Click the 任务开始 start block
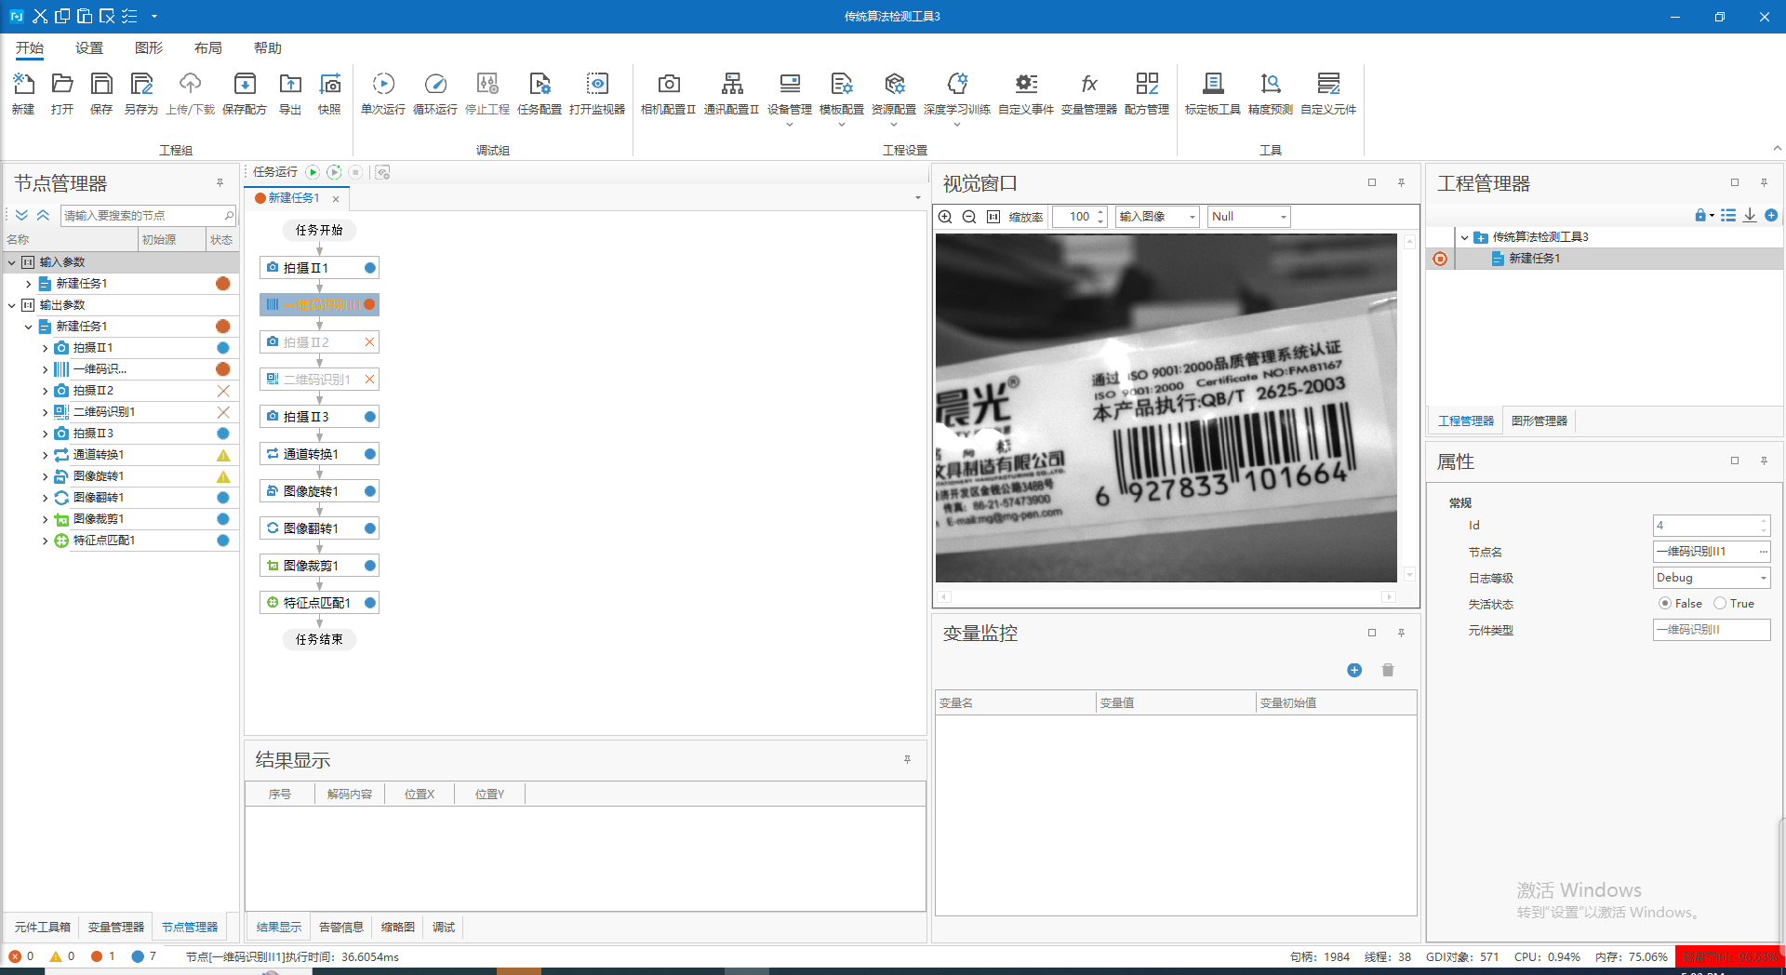Image resolution: width=1786 pixels, height=975 pixels. 319,230
